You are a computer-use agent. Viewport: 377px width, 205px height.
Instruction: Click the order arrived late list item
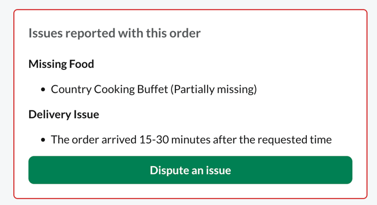(x=191, y=139)
